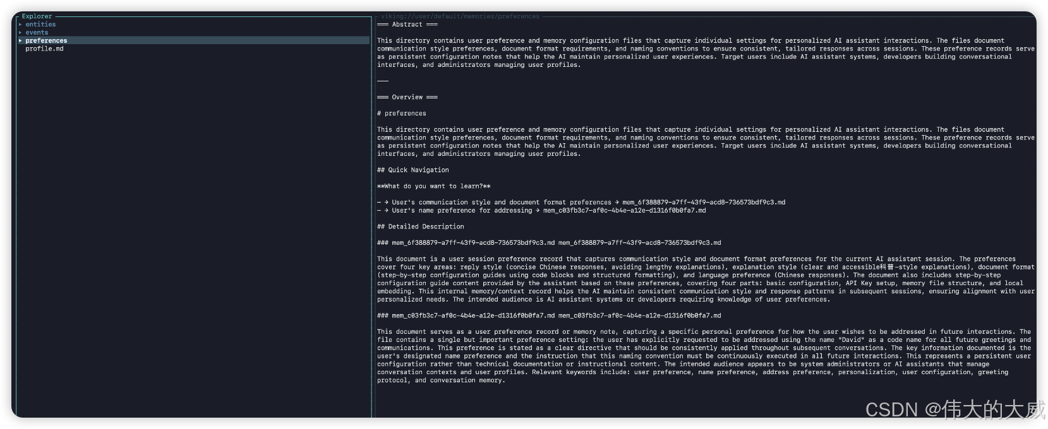Click '**What do you want to learn?**' line
Viewport: 1048px width, 429px height.
(434, 186)
